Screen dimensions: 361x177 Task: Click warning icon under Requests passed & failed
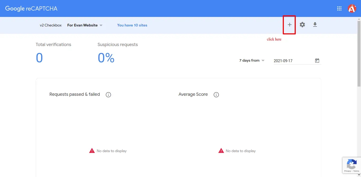click(92, 151)
